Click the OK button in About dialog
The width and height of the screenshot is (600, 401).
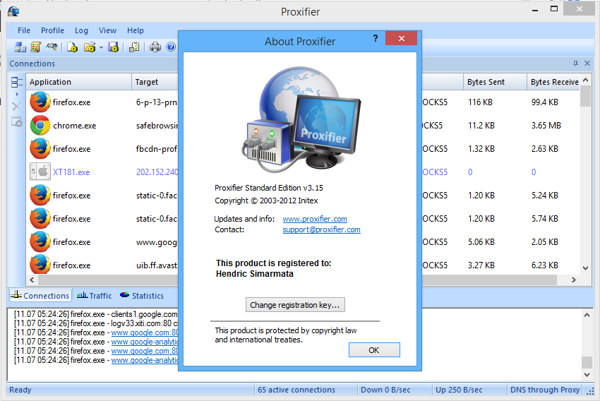click(374, 349)
